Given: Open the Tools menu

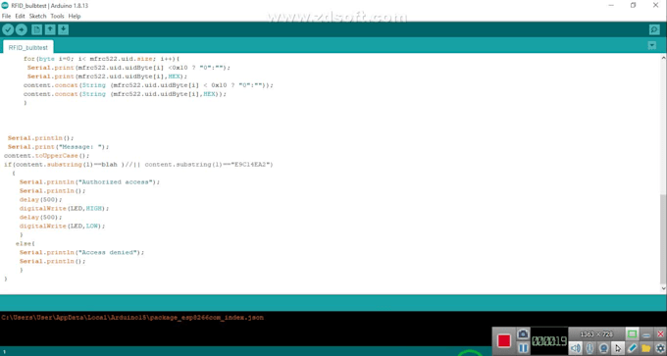Looking at the screenshot, I should pos(57,16).
